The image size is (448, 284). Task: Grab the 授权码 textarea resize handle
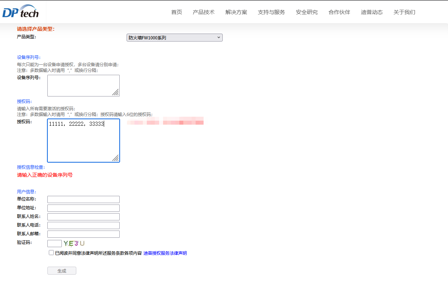point(116,158)
